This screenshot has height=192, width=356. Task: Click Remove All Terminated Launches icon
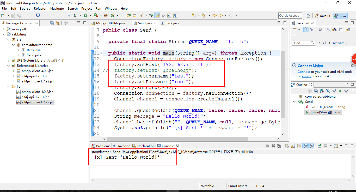pyautogui.click(x=279, y=146)
